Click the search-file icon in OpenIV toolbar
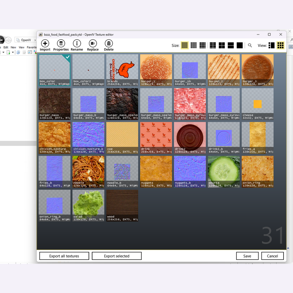The width and height of the screenshot is (293, 293). (x=18, y=52)
